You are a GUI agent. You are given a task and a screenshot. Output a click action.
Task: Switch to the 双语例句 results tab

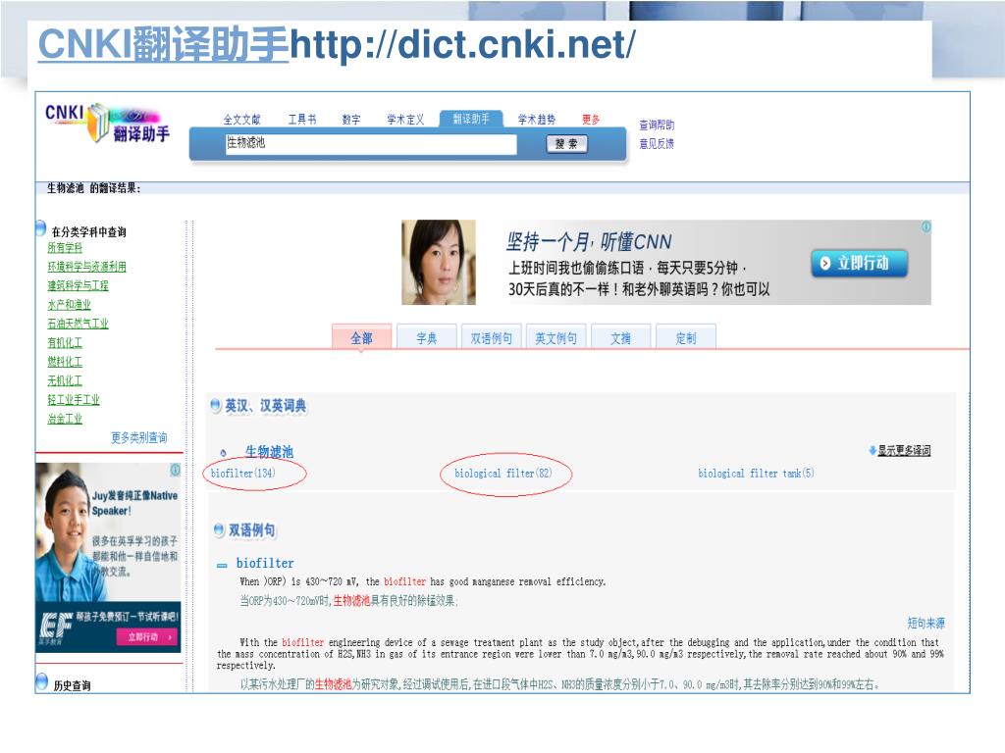tap(492, 337)
